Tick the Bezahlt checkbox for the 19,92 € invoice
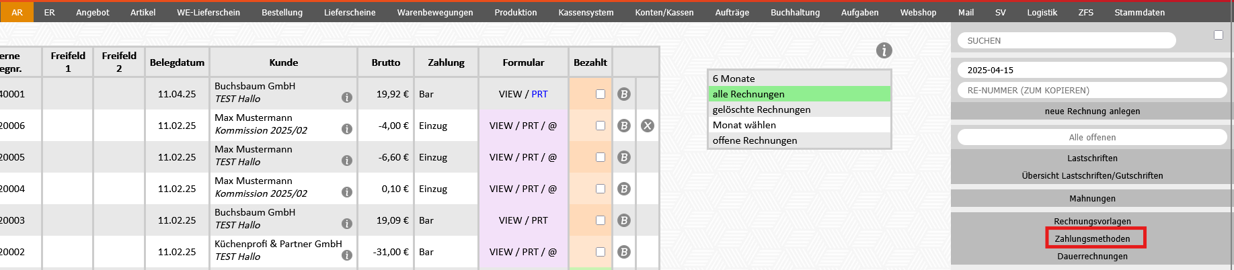The height and width of the screenshot is (270, 1234). point(601,94)
